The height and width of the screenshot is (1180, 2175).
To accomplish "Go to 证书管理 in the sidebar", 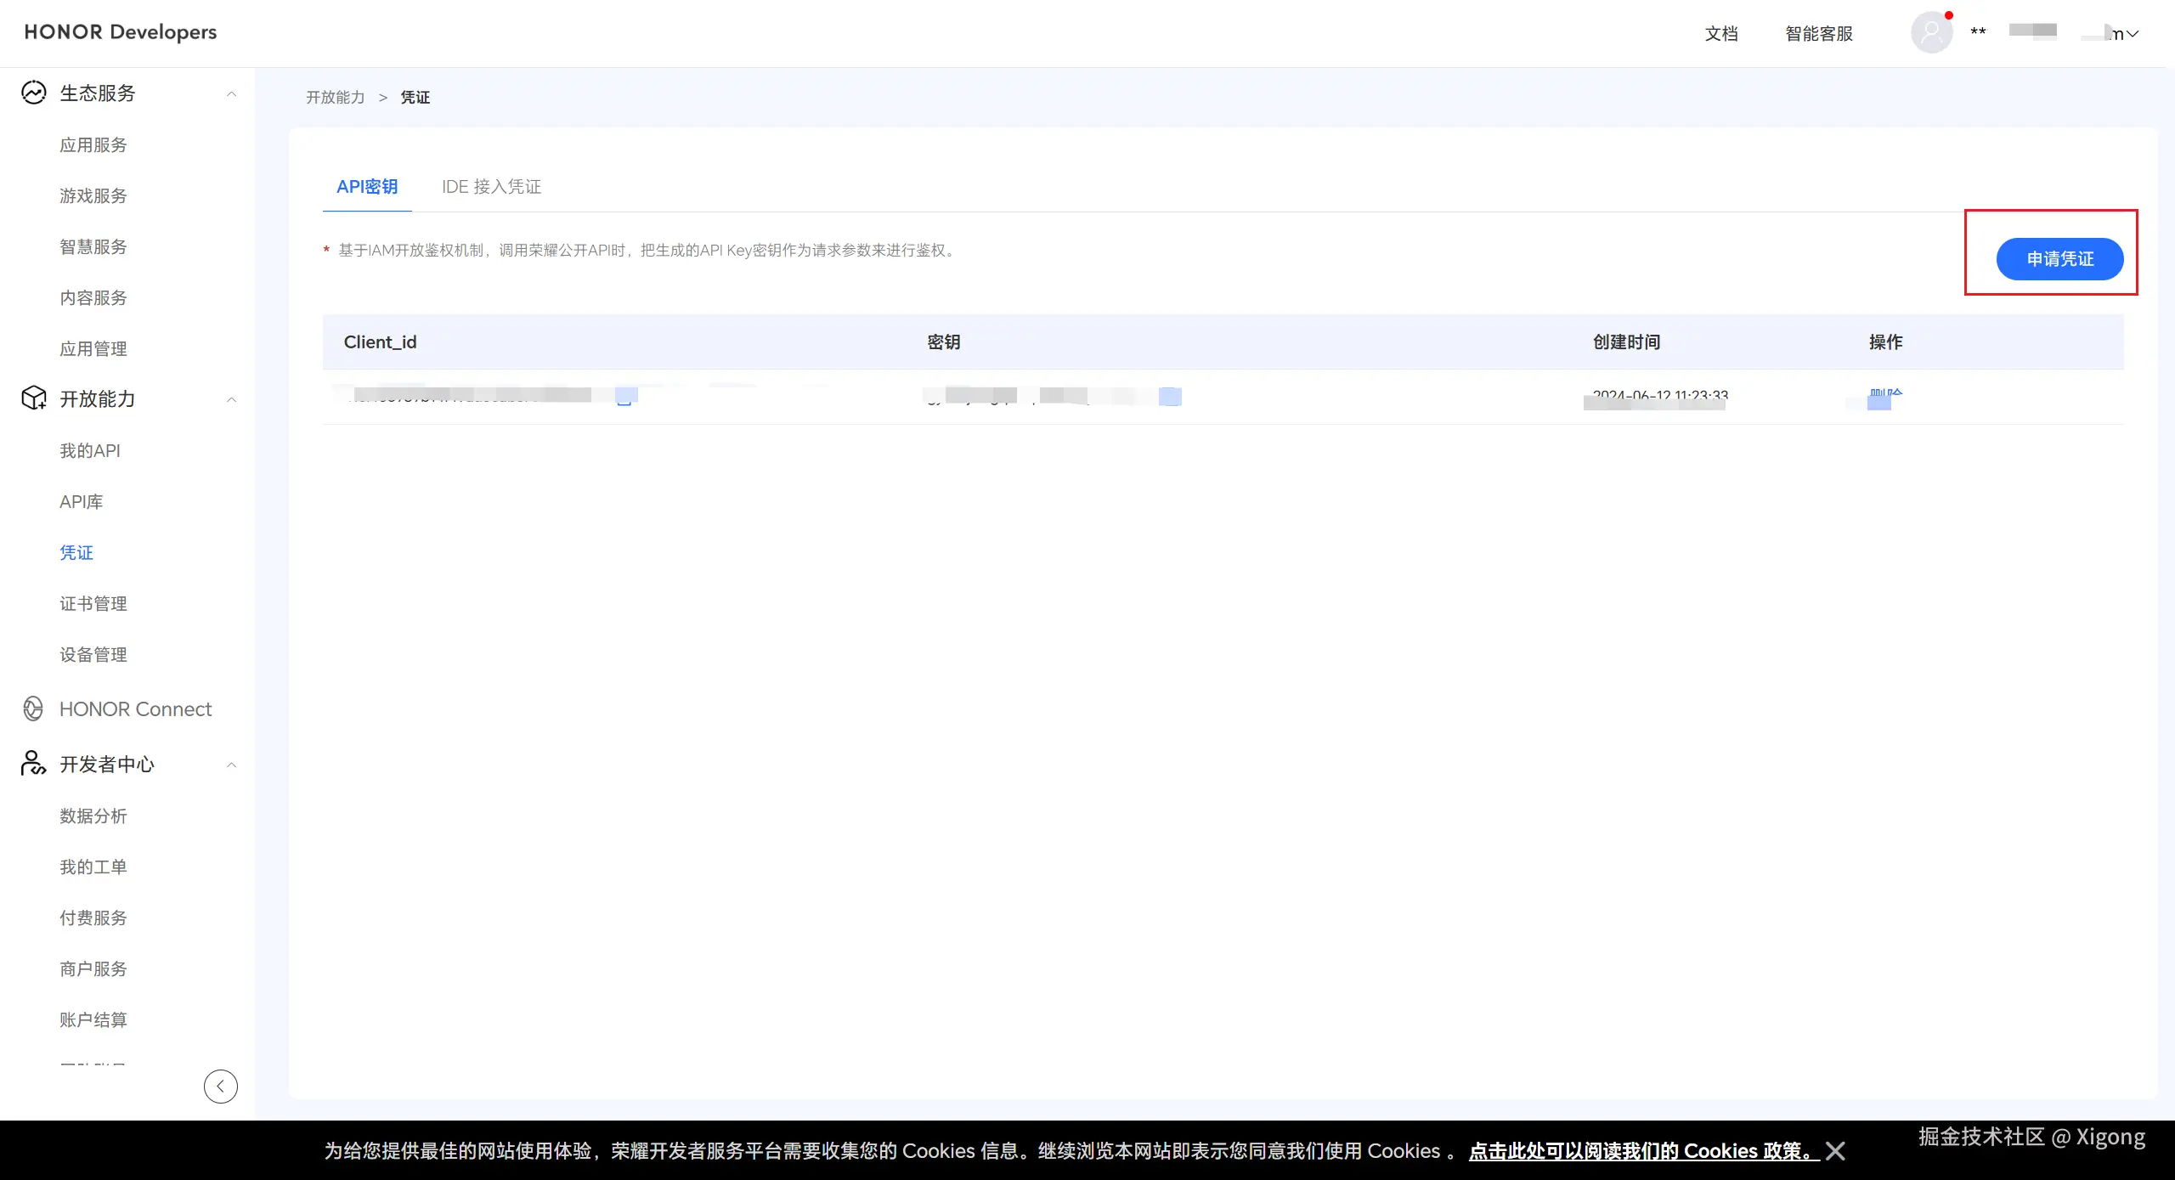I will pyautogui.click(x=93, y=604).
